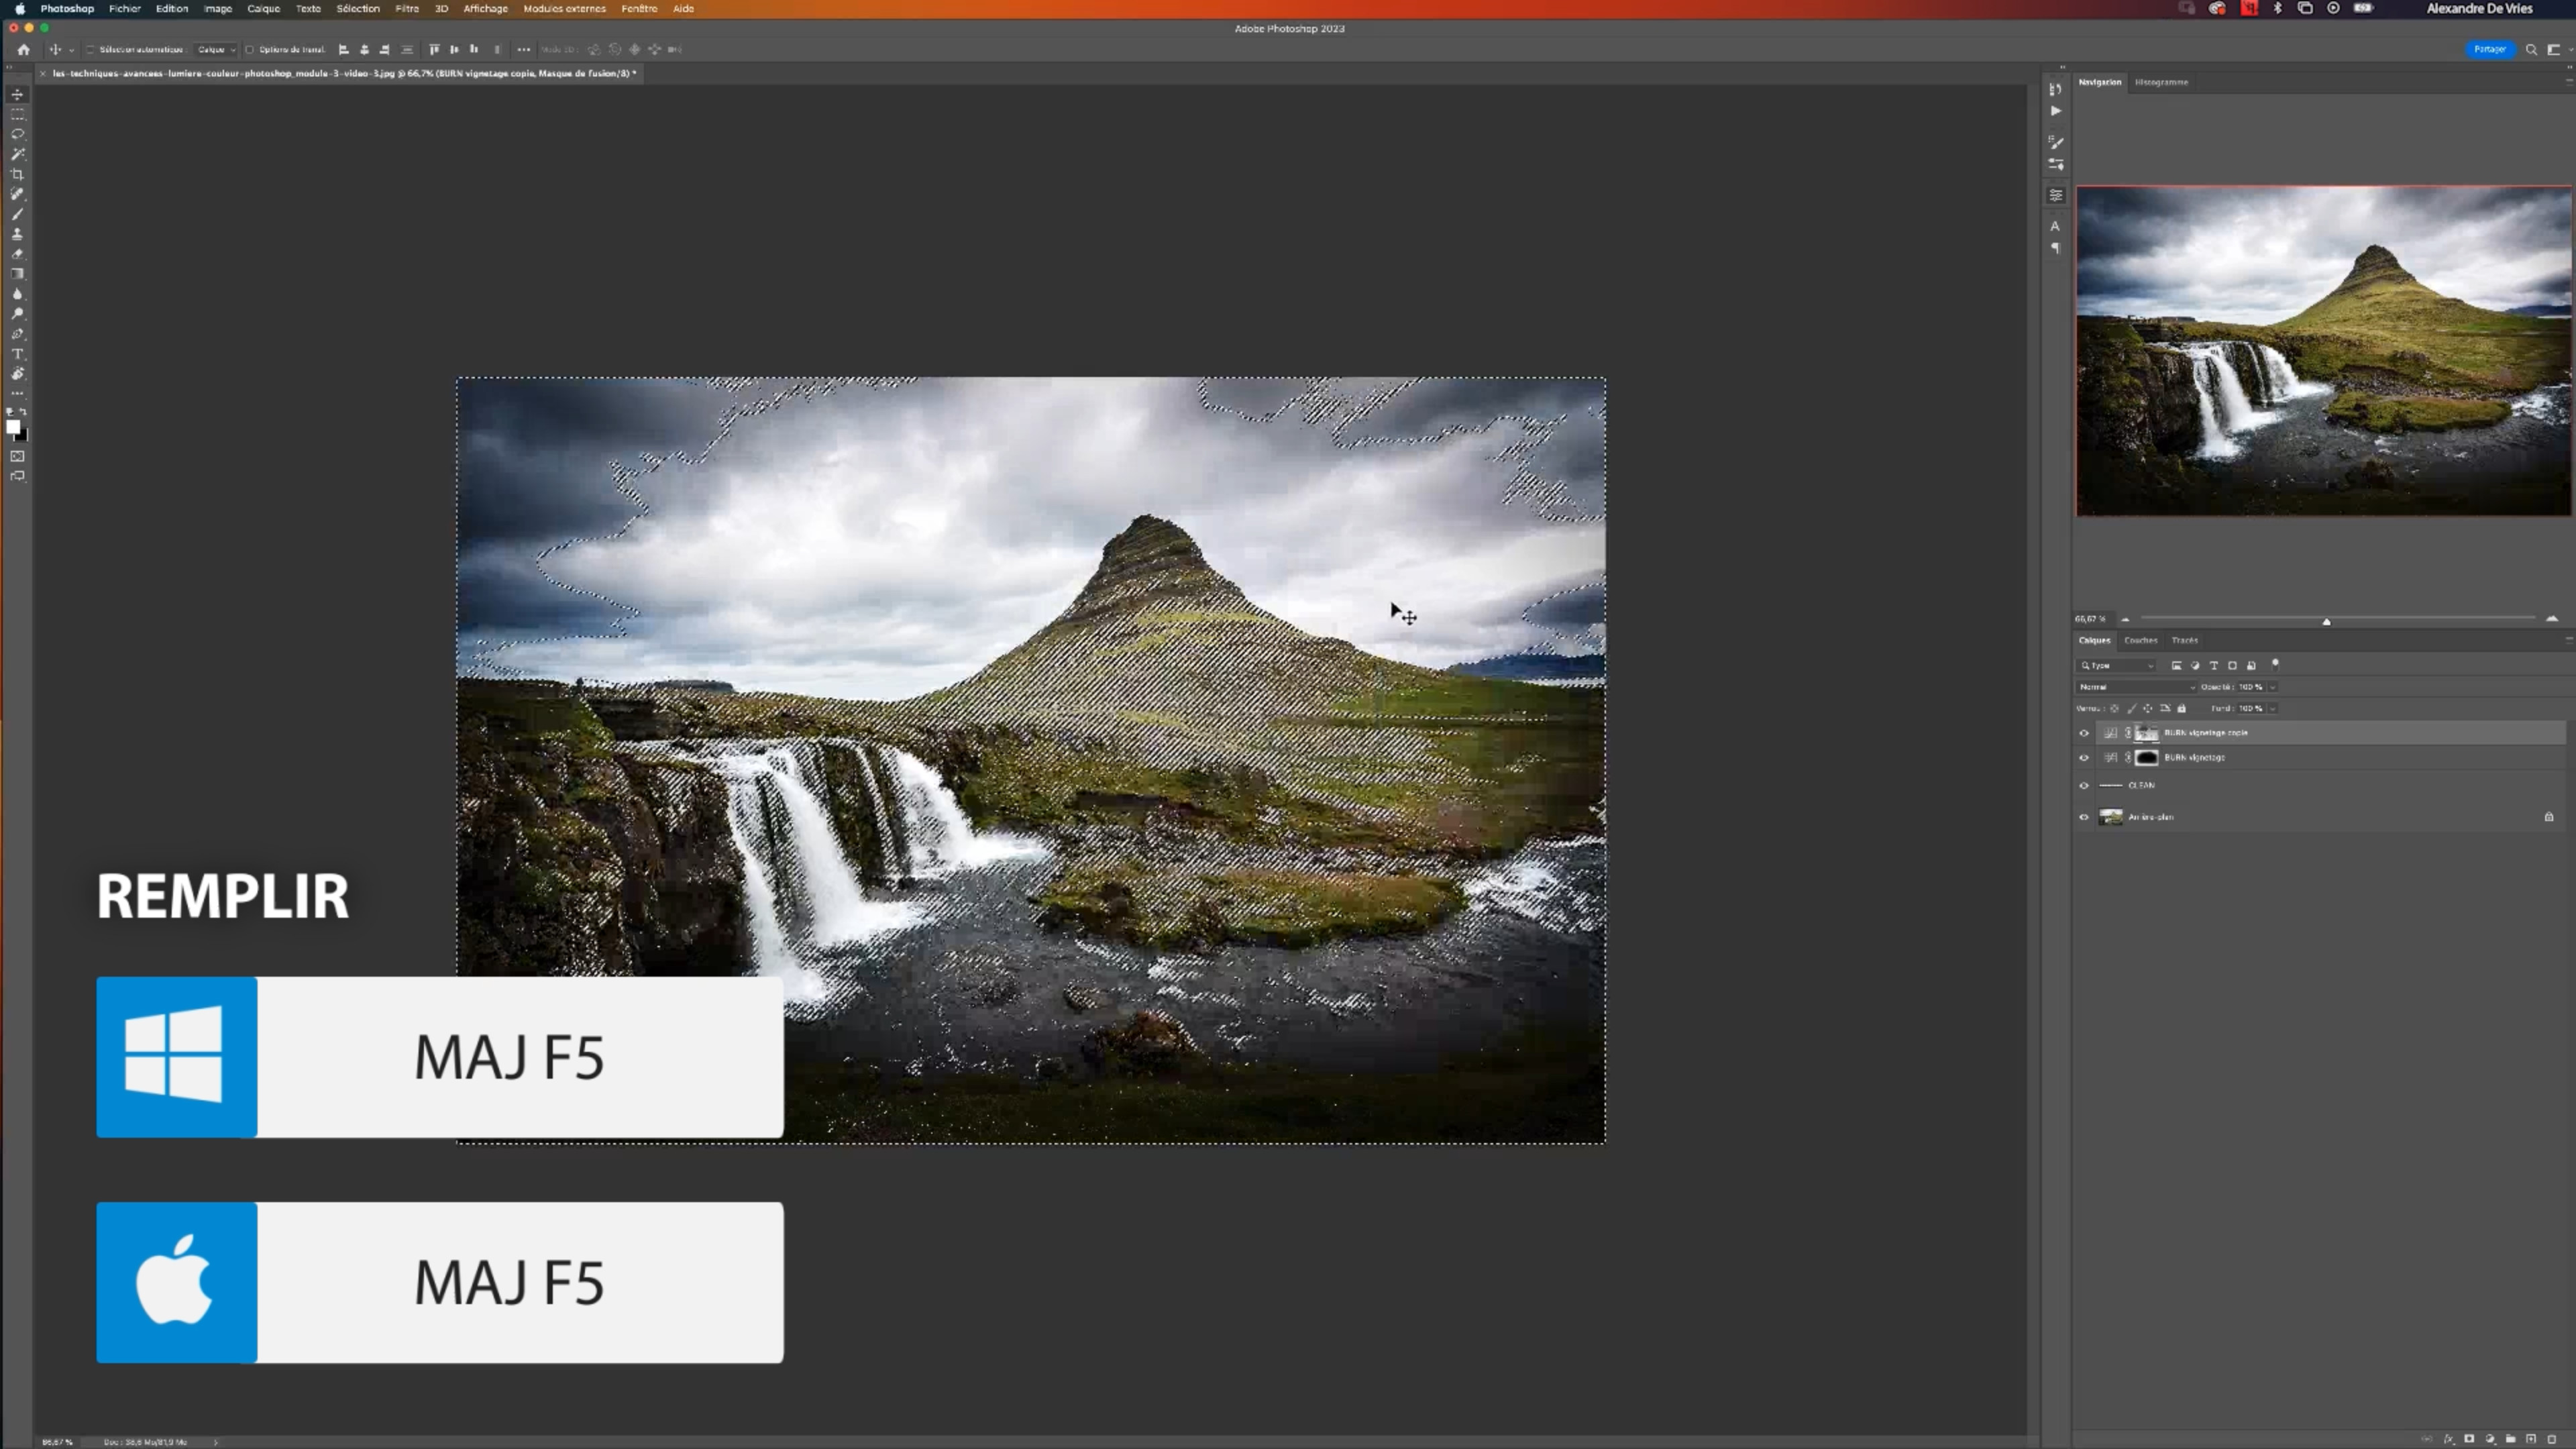This screenshot has height=1449, width=2576.
Task: Select the Magic Wand tool
Action: (x=17, y=154)
